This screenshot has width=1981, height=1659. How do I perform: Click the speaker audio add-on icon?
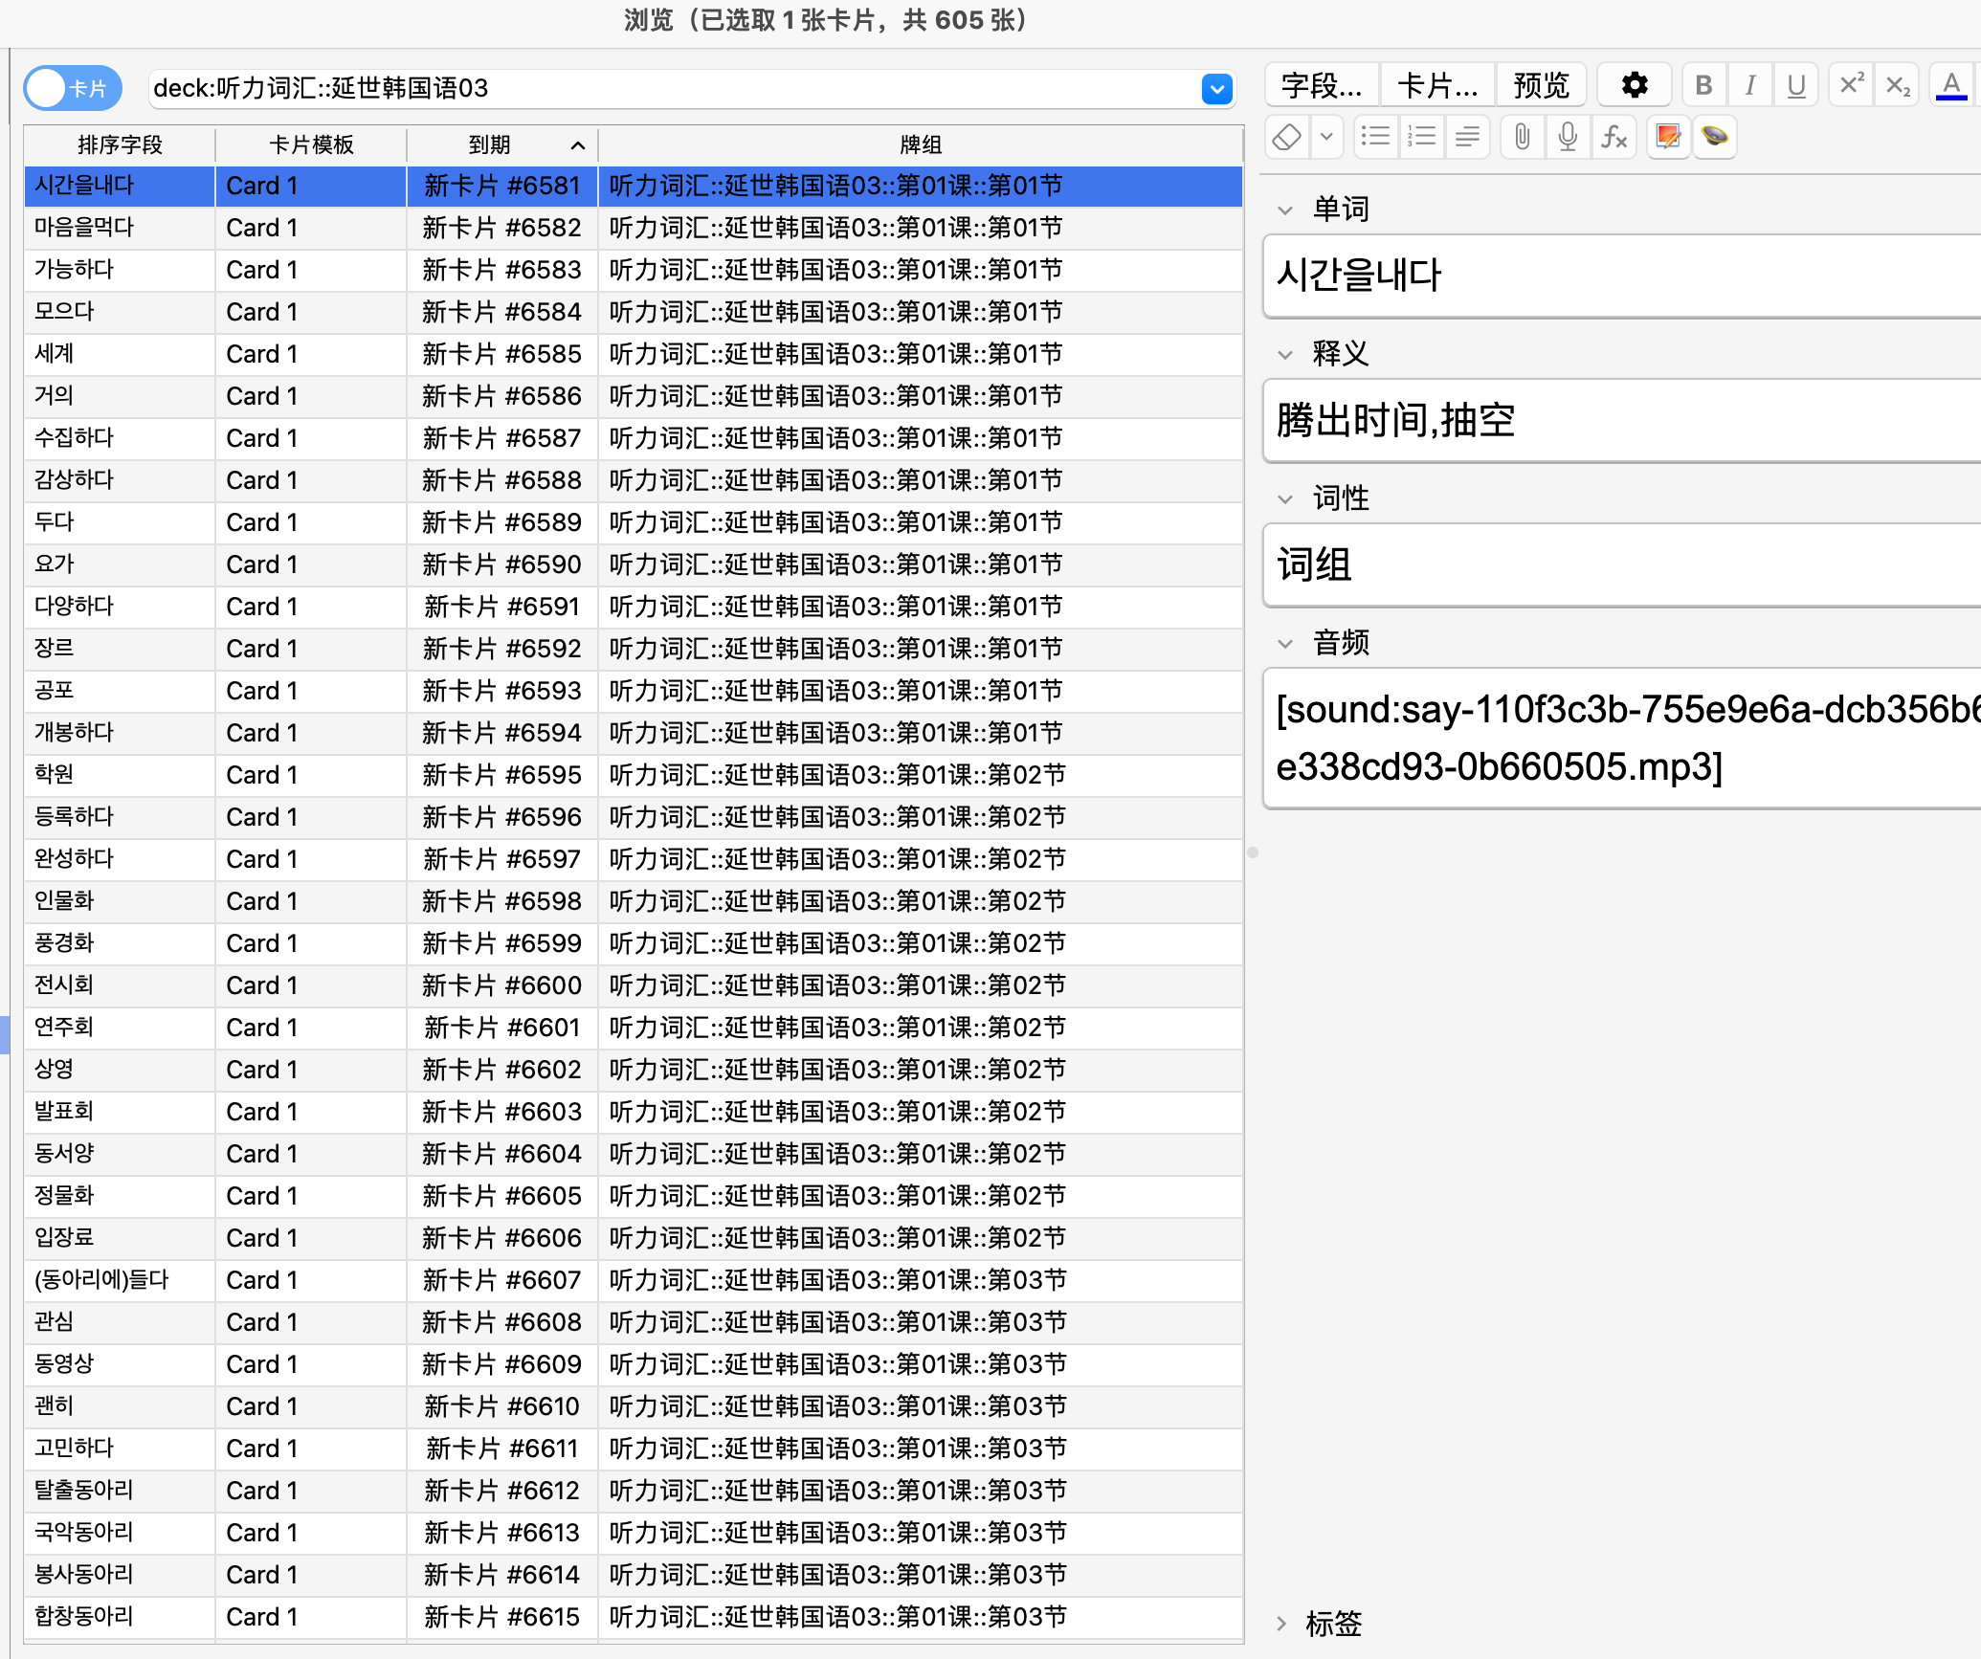click(1715, 137)
